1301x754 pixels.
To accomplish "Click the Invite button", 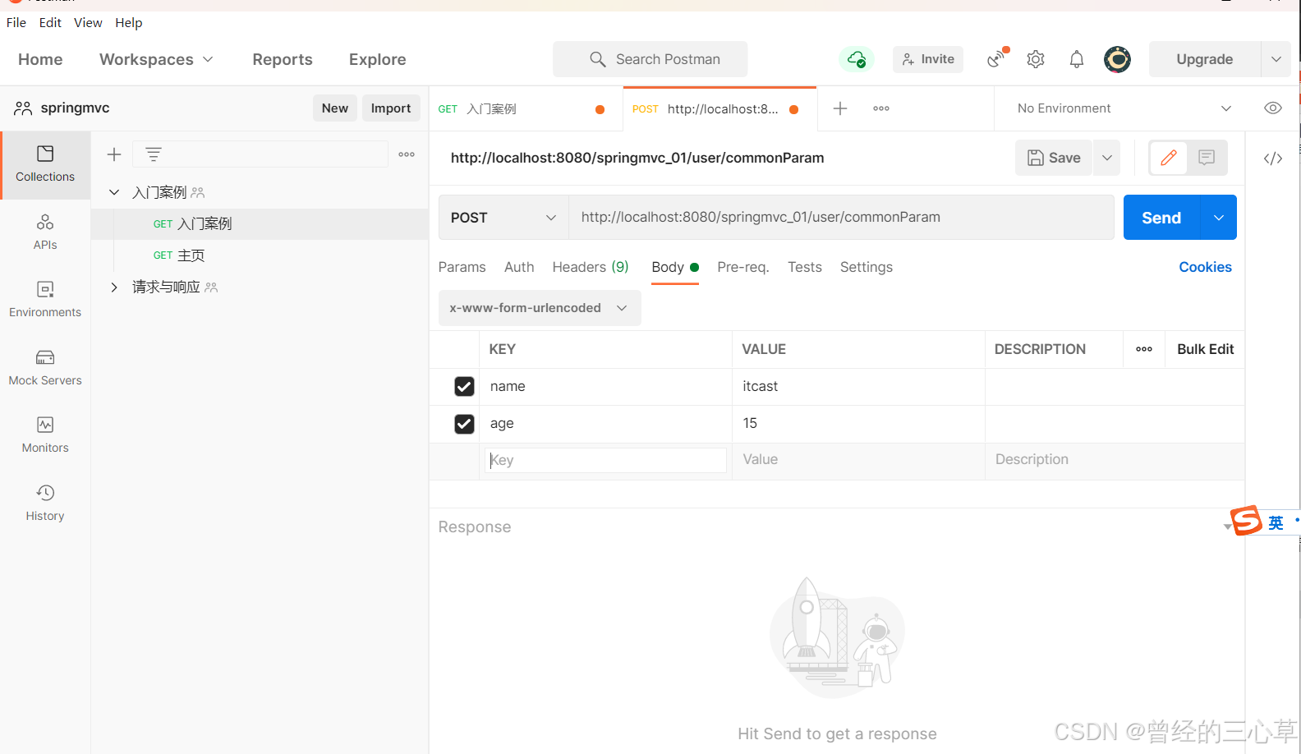I will (x=928, y=59).
